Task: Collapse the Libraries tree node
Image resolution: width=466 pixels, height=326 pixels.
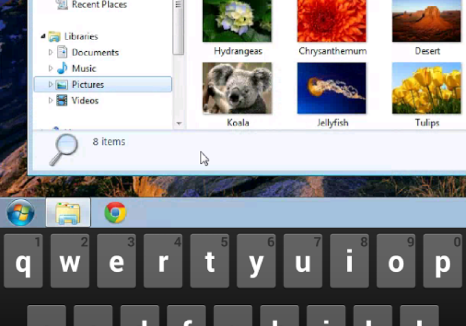Action: click(43, 37)
